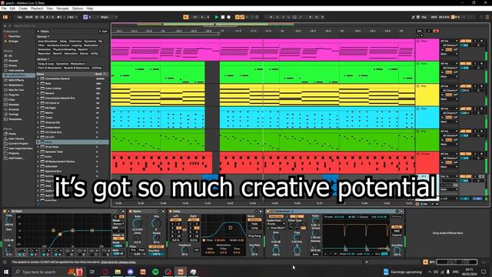The width and height of the screenshot is (492, 277).
Task: Select the Amp Simulation filter tag
Action: [x=48, y=41]
